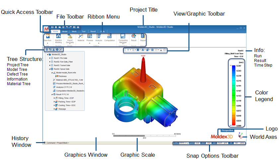
Task: Expand Run02: Fan Gate_Fiber tree node
Action: (50, 62)
